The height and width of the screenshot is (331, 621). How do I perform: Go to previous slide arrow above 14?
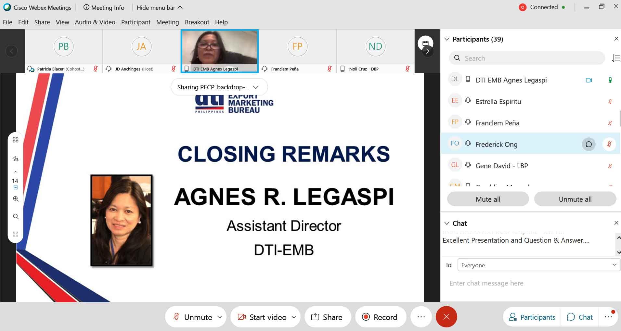click(x=15, y=172)
